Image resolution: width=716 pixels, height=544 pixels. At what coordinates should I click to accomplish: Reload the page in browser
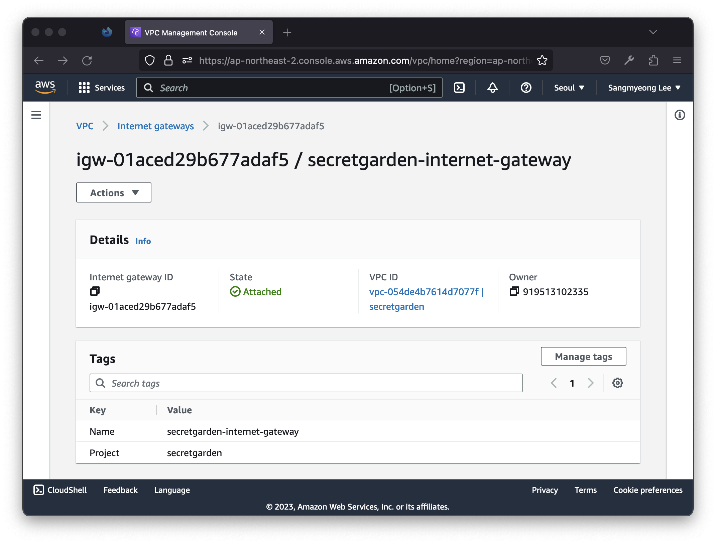(x=87, y=60)
